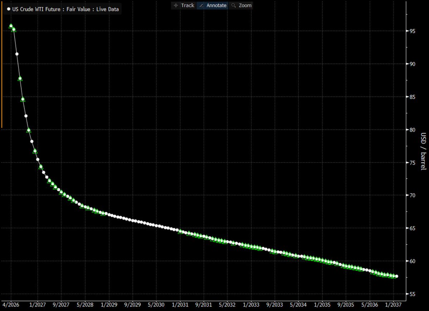Click the 65 y-axis value
The height and width of the screenshot is (311, 429).
pyautogui.click(x=412, y=228)
